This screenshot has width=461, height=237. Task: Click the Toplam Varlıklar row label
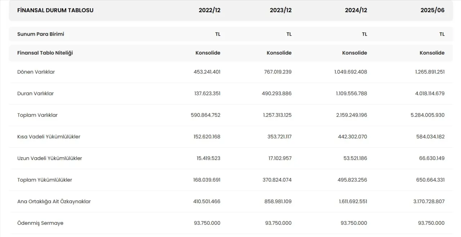click(37, 115)
